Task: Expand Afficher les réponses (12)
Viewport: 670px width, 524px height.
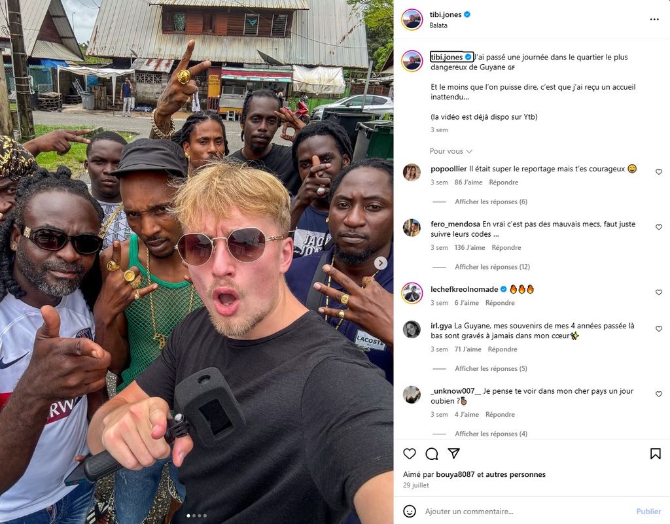Action: (x=492, y=267)
